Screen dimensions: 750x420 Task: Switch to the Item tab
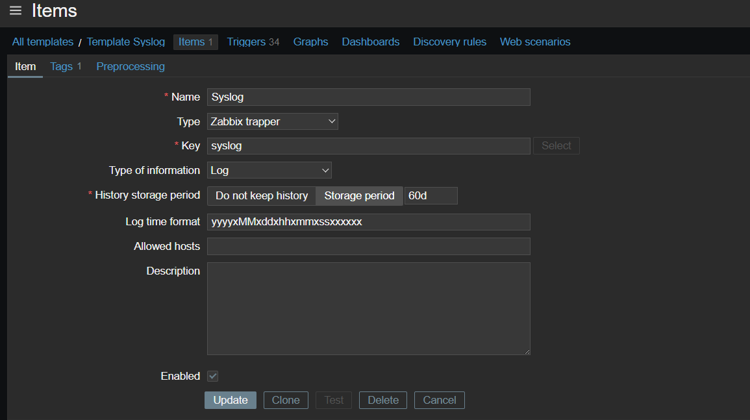tap(25, 66)
